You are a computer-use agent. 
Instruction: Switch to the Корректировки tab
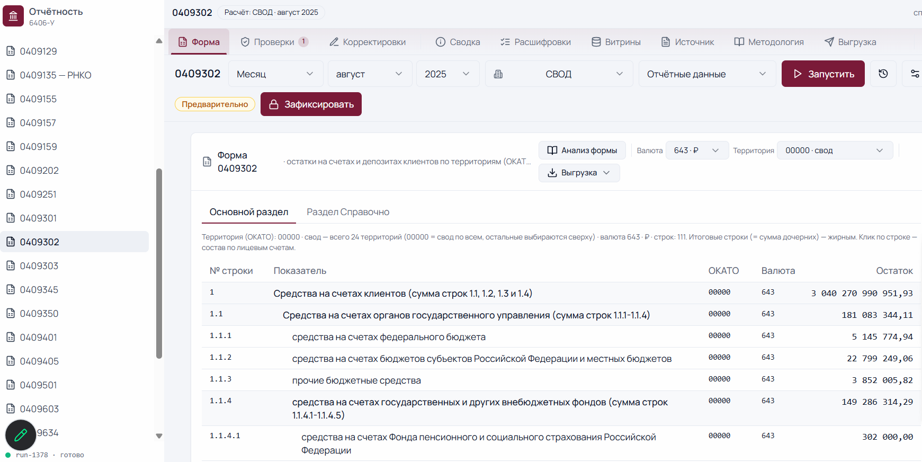point(368,42)
